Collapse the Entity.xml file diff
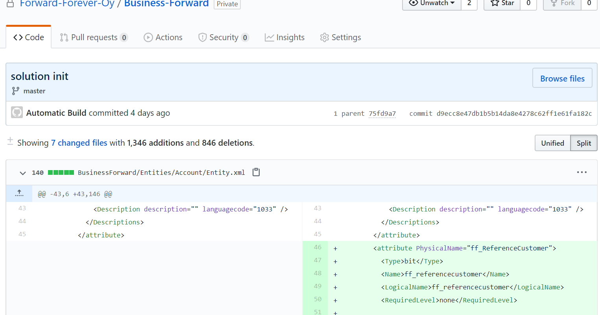The height and width of the screenshot is (315, 600). (x=23, y=173)
